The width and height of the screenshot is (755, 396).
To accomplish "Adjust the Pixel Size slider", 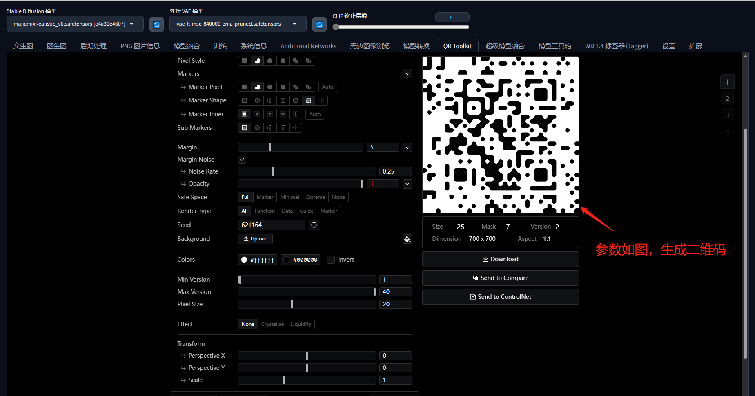I will pos(307,304).
